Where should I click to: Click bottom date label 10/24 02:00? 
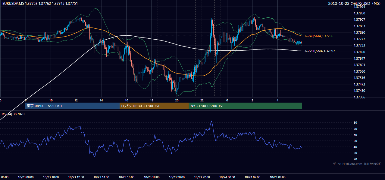(x=252, y=177)
